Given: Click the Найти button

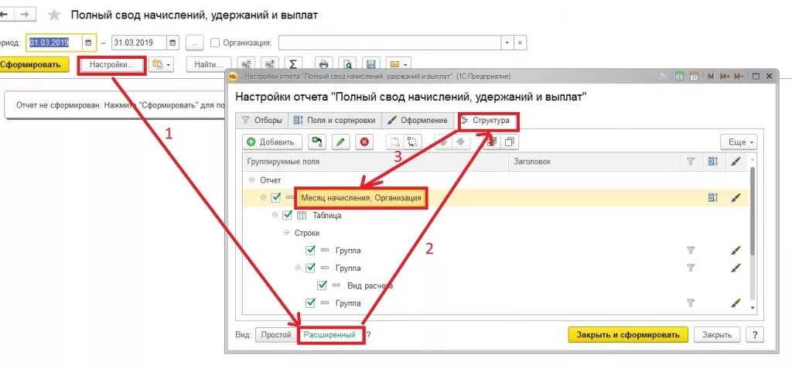Looking at the screenshot, I should pyautogui.click(x=209, y=65).
